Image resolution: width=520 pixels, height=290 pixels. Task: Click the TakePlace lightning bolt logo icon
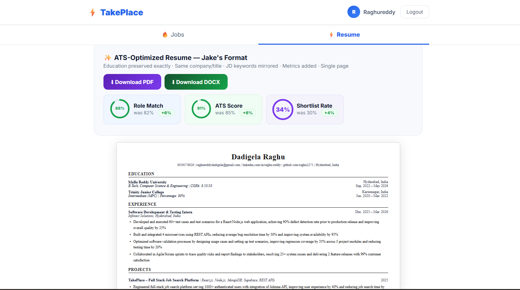click(x=93, y=12)
